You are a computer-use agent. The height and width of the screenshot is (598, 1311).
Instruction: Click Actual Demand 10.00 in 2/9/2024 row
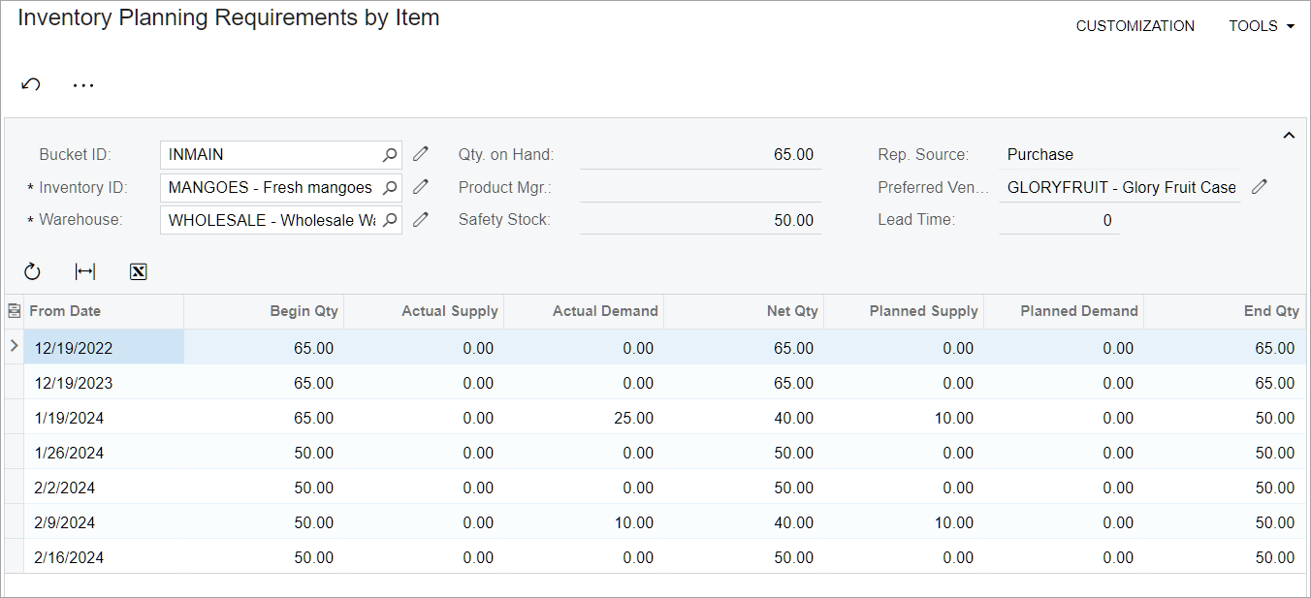[x=584, y=522]
